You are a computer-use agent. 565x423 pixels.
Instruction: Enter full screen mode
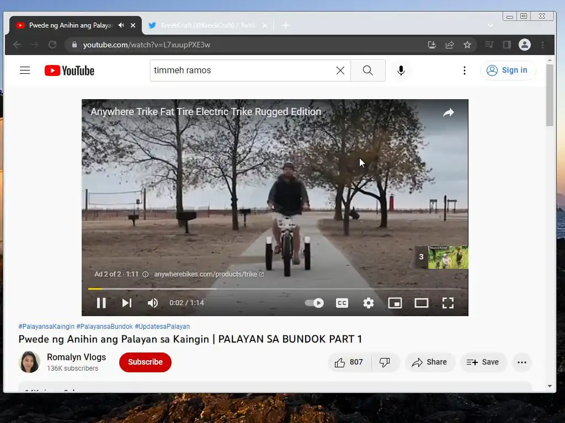pyautogui.click(x=448, y=303)
